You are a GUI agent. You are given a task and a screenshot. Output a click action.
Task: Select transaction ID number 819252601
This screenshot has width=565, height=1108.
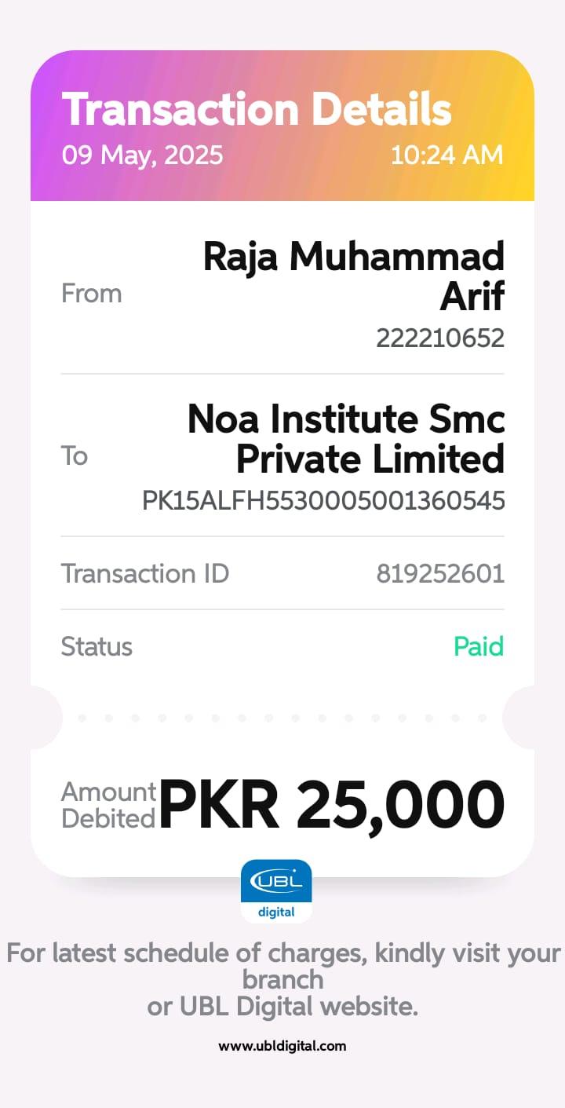click(440, 574)
